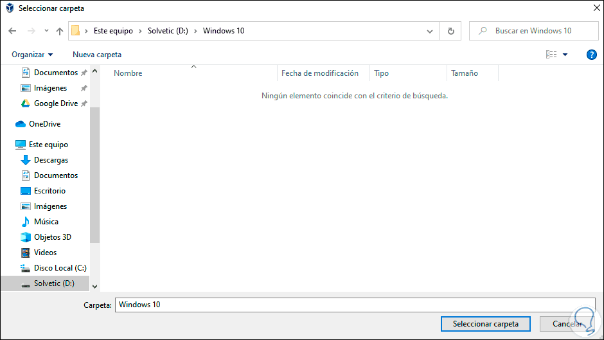Refresh the Windows 10 folder
This screenshot has width=604, height=340.
click(x=450, y=31)
